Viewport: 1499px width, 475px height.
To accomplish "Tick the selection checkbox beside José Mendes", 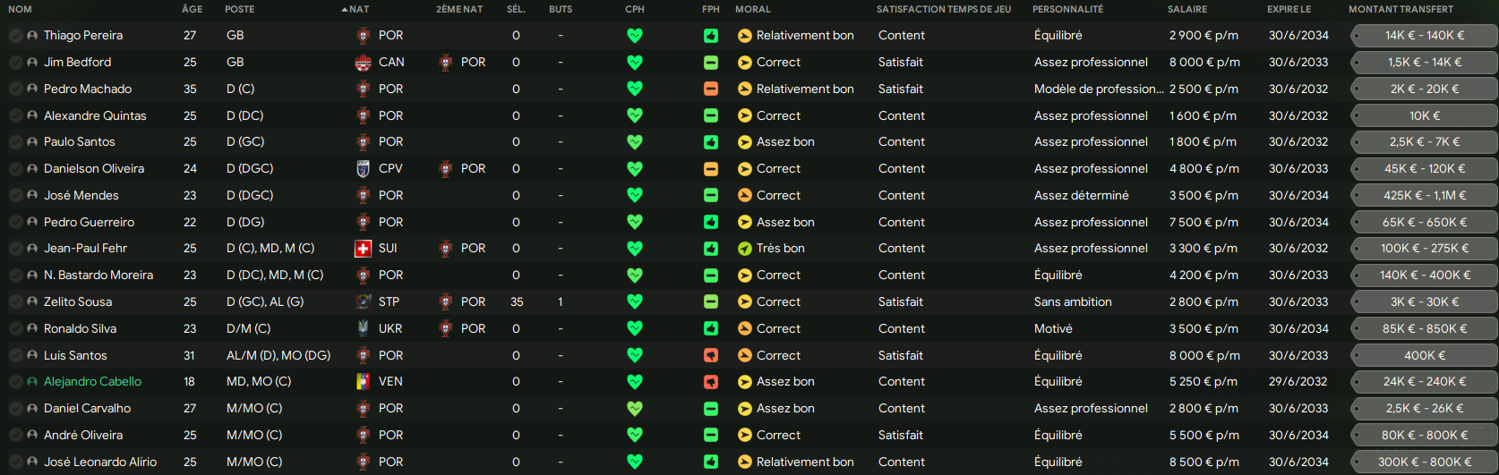I will point(16,196).
